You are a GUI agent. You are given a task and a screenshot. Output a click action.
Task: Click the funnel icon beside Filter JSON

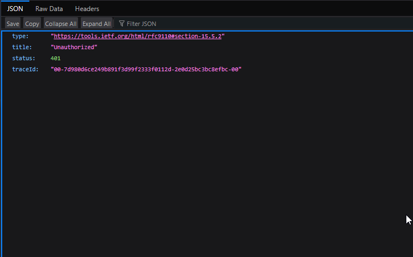121,24
